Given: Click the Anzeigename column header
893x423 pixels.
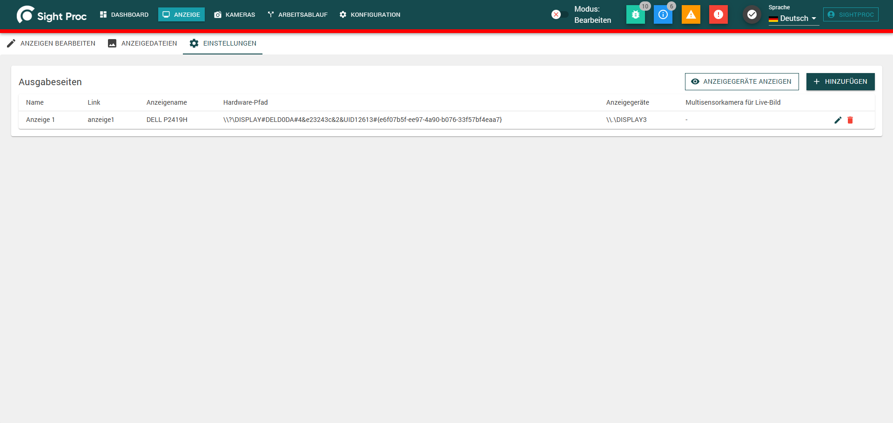Looking at the screenshot, I should [167, 102].
